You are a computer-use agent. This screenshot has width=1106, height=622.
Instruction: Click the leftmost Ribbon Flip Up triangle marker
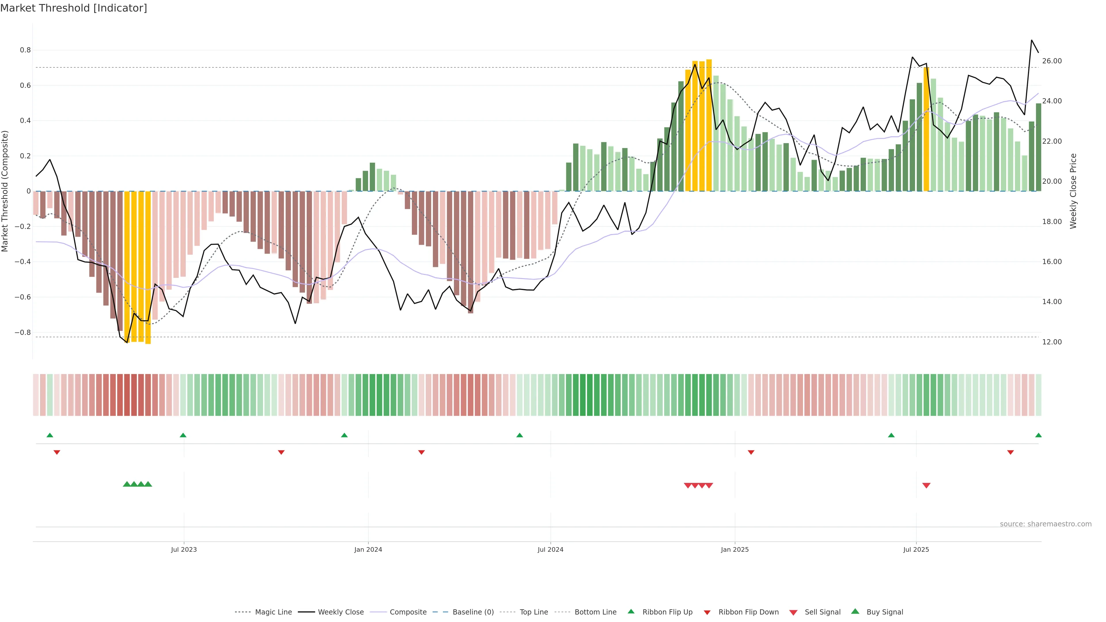pyautogui.click(x=50, y=435)
